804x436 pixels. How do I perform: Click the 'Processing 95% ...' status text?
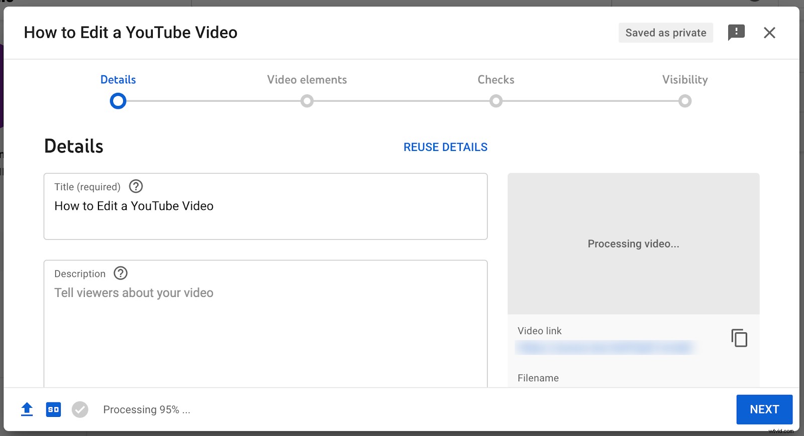pos(147,410)
